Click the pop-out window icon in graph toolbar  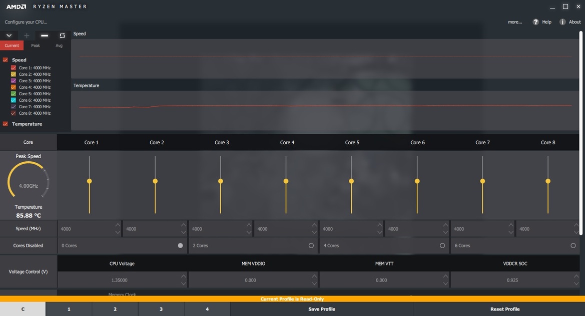pyautogui.click(x=62, y=35)
